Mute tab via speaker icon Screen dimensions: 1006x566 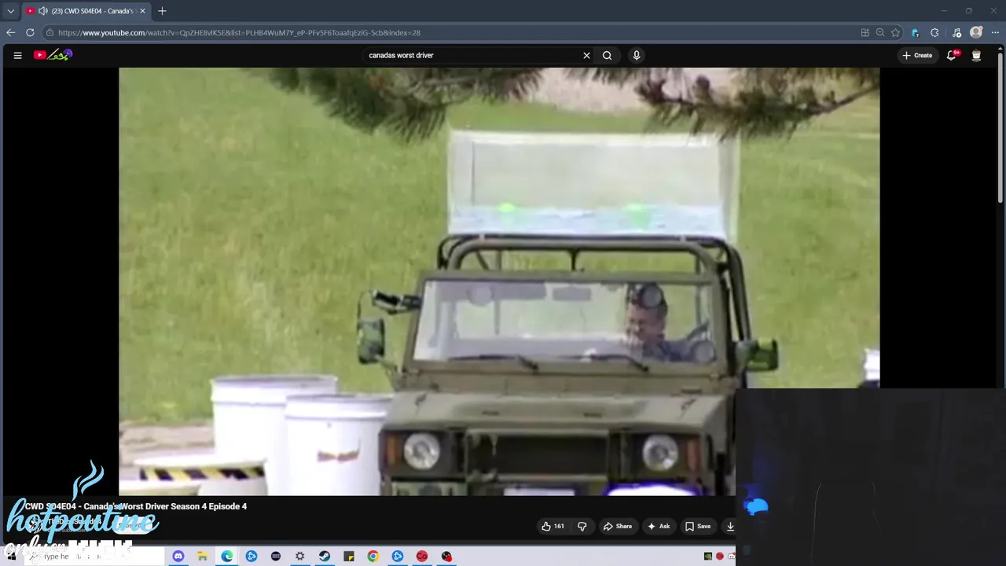point(42,11)
